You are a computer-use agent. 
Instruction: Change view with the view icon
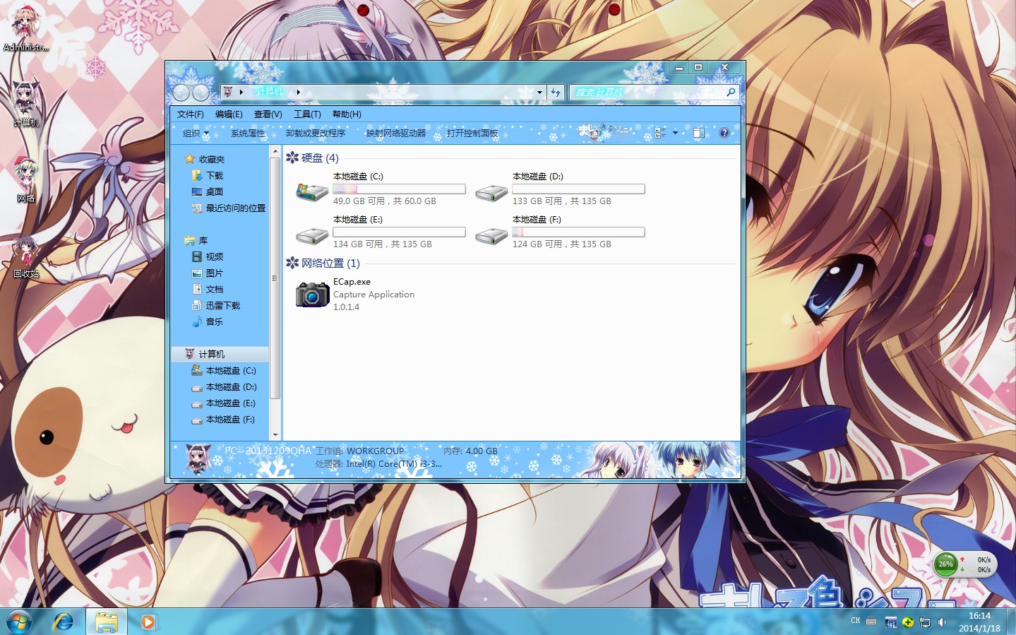click(661, 133)
